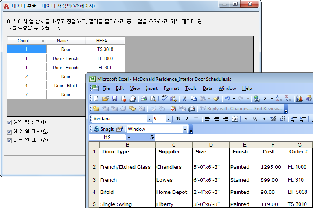
Task: Select the TS 3010 cell in REF# column
Action: (105, 49)
